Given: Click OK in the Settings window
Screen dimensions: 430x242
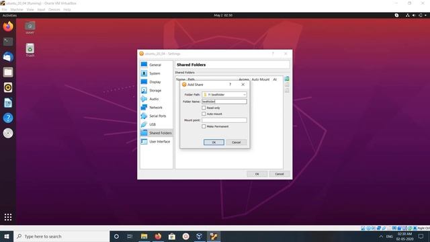Looking at the screenshot, I should tap(257, 174).
